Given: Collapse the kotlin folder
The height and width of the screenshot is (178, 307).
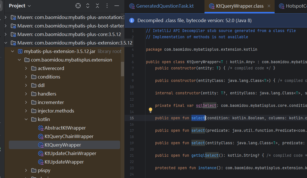Looking at the screenshot, I should pyautogui.click(x=26, y=119).
